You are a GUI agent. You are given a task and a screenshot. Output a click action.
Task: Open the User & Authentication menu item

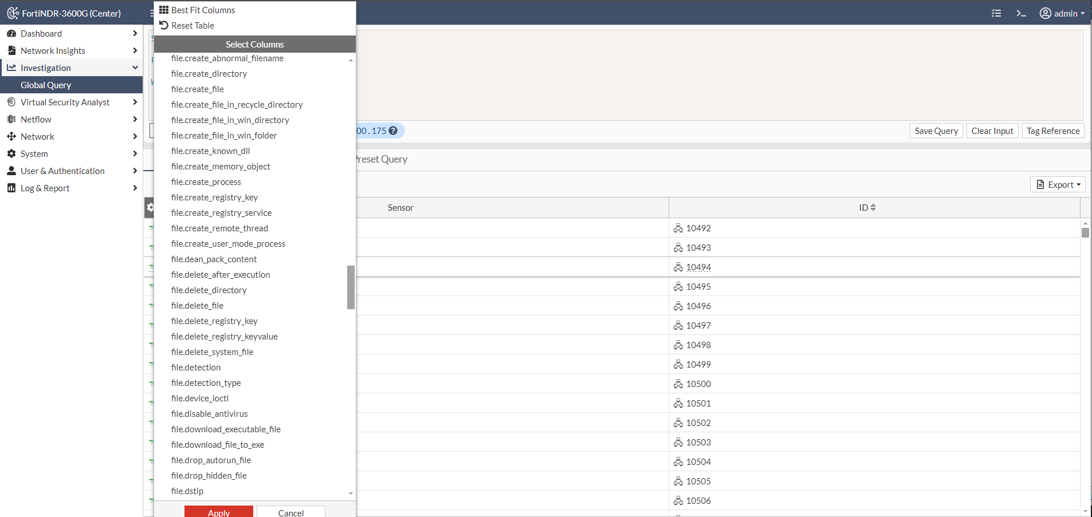(x=71, y=171)
